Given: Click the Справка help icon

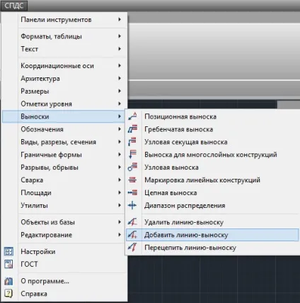Looking at the screenshot, I should [8, 294].
